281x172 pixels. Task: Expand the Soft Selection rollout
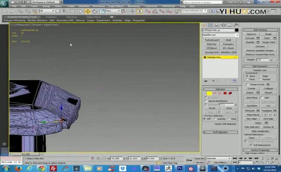coord(220,132)
